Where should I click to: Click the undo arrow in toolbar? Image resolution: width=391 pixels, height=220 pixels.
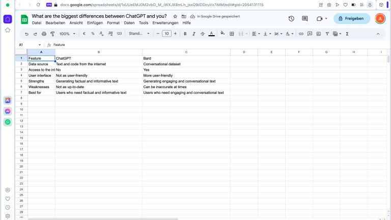(26, 34)
